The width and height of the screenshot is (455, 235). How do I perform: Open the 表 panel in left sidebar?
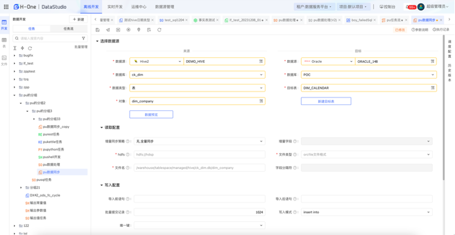tap(4, 43)
